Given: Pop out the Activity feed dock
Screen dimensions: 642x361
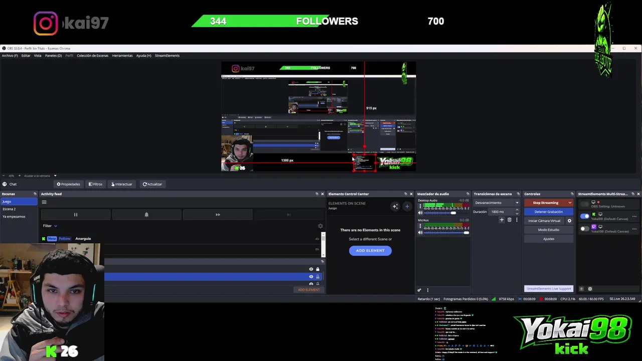Looking at the screenshot, I should 316,194.
